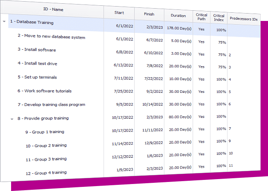Click the 6/7/2022 finish date cell
Screen dimensions: 268x191
click(155, 40)
